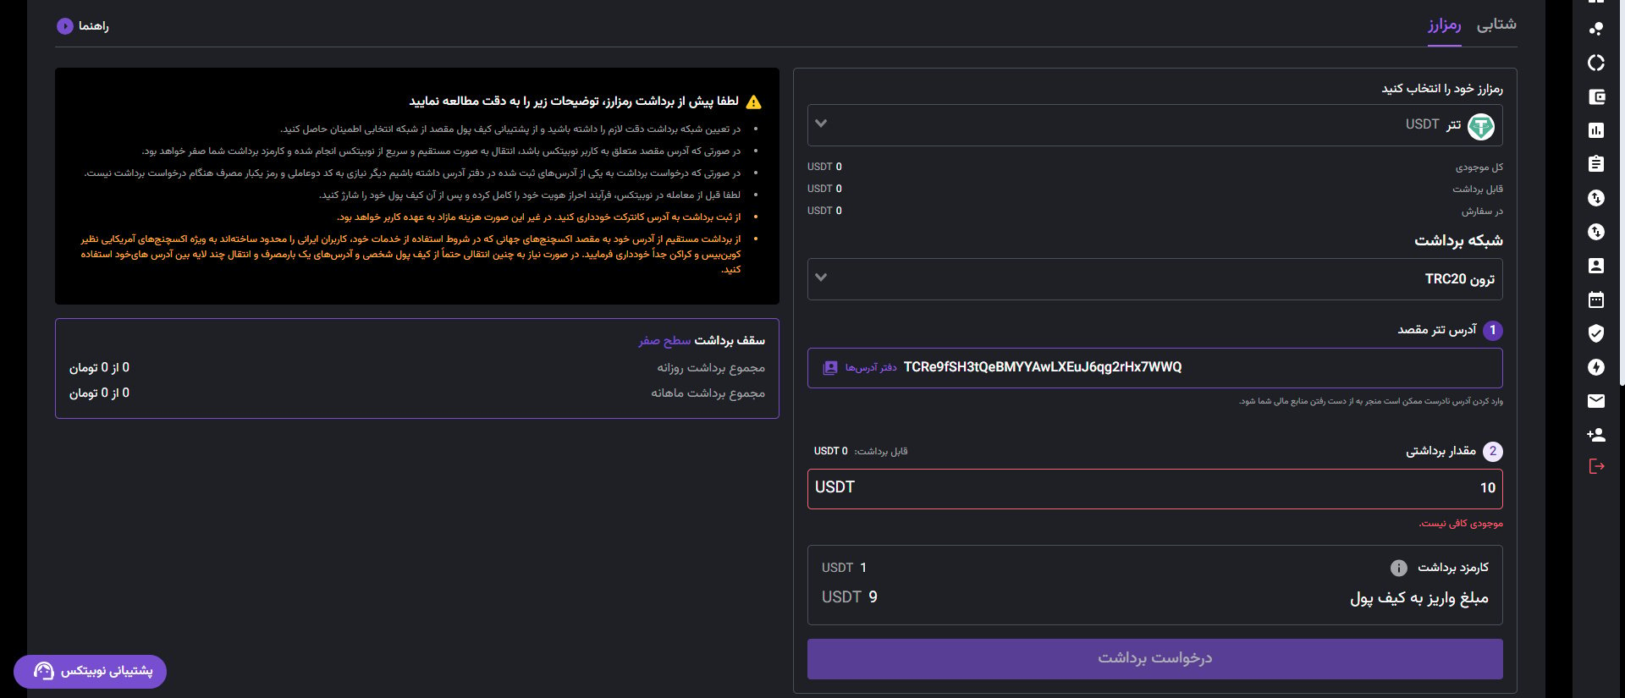Click the سطح صفر level link
The width and height of the screenshot is (1625, 698).
coord(664,340)
